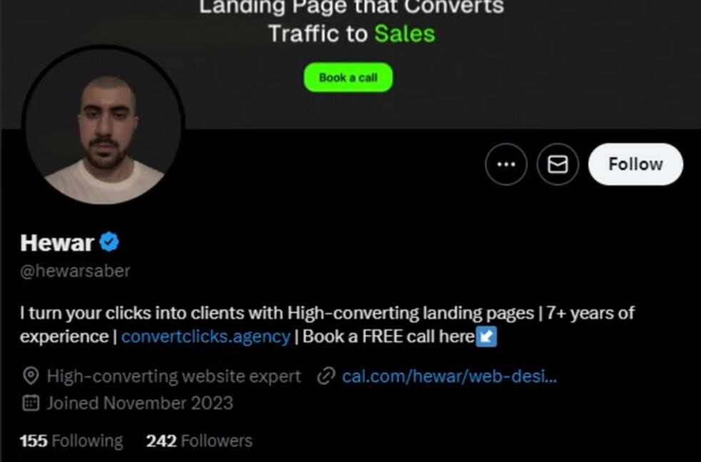Click the @hewarsaber handle
The image size is (701, 462).
(75, 271)
